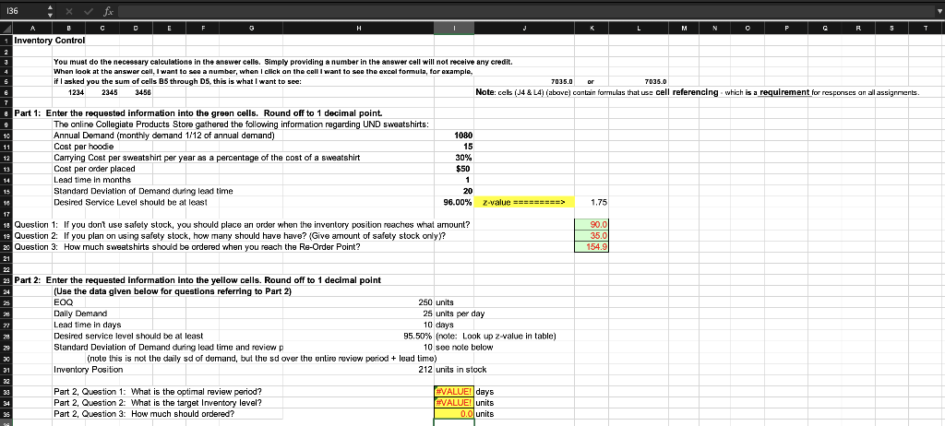Click the 'Question 1: If you dont use safety stock' text
945x426 pixels.
[x=242, y=225]
